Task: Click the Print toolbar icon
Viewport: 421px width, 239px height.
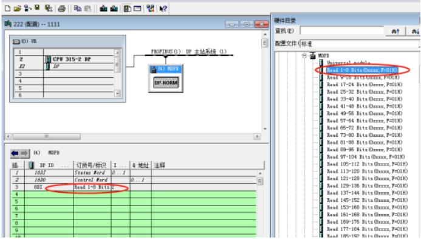Action: pyautogui.click(x=62, y=9)
